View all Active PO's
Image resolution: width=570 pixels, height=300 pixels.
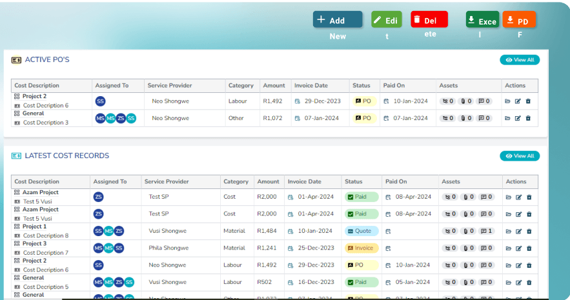click(x=520, y=60)
